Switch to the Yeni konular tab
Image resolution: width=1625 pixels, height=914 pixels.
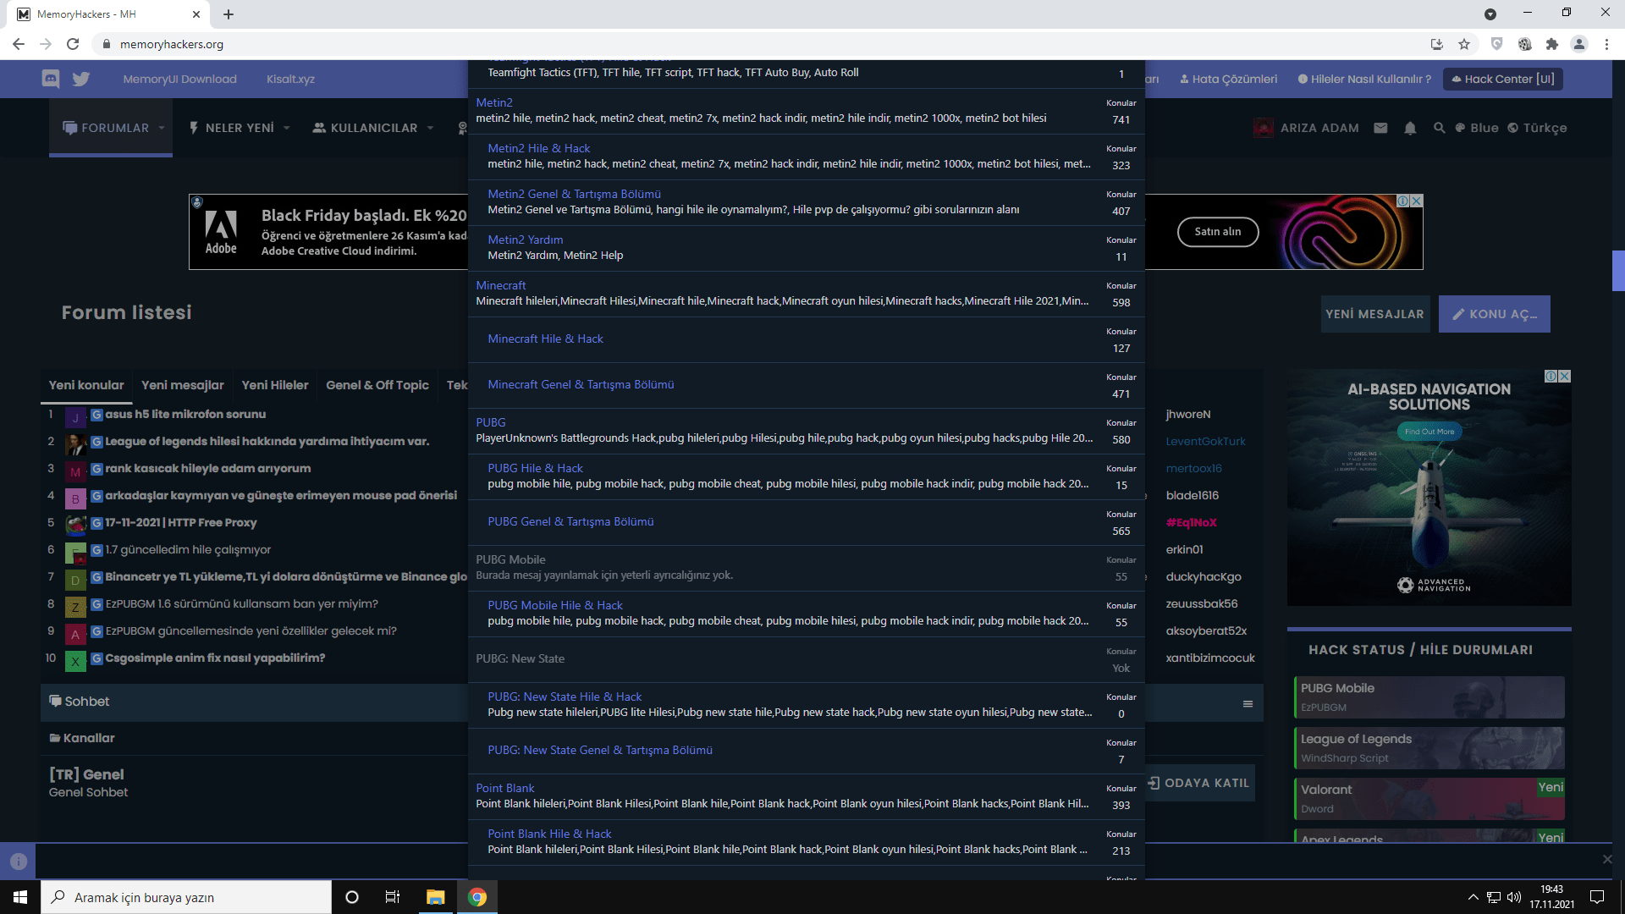86,385
